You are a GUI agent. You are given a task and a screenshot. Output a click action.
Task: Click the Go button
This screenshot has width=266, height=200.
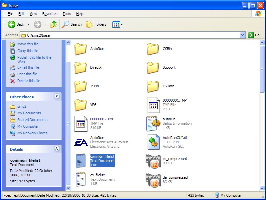(254, 35)
